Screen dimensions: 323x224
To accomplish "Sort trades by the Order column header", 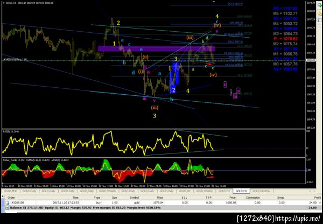I will (11, 198).
